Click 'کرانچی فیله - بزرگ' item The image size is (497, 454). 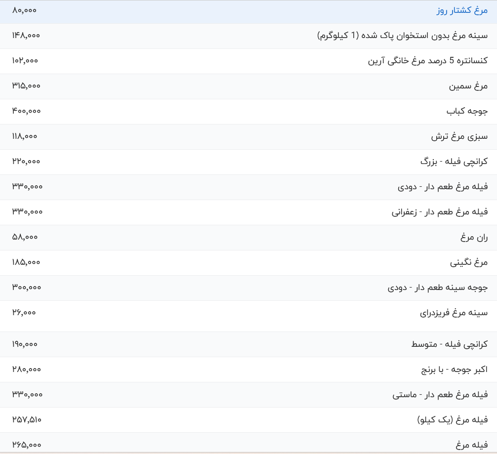[454, 162]
